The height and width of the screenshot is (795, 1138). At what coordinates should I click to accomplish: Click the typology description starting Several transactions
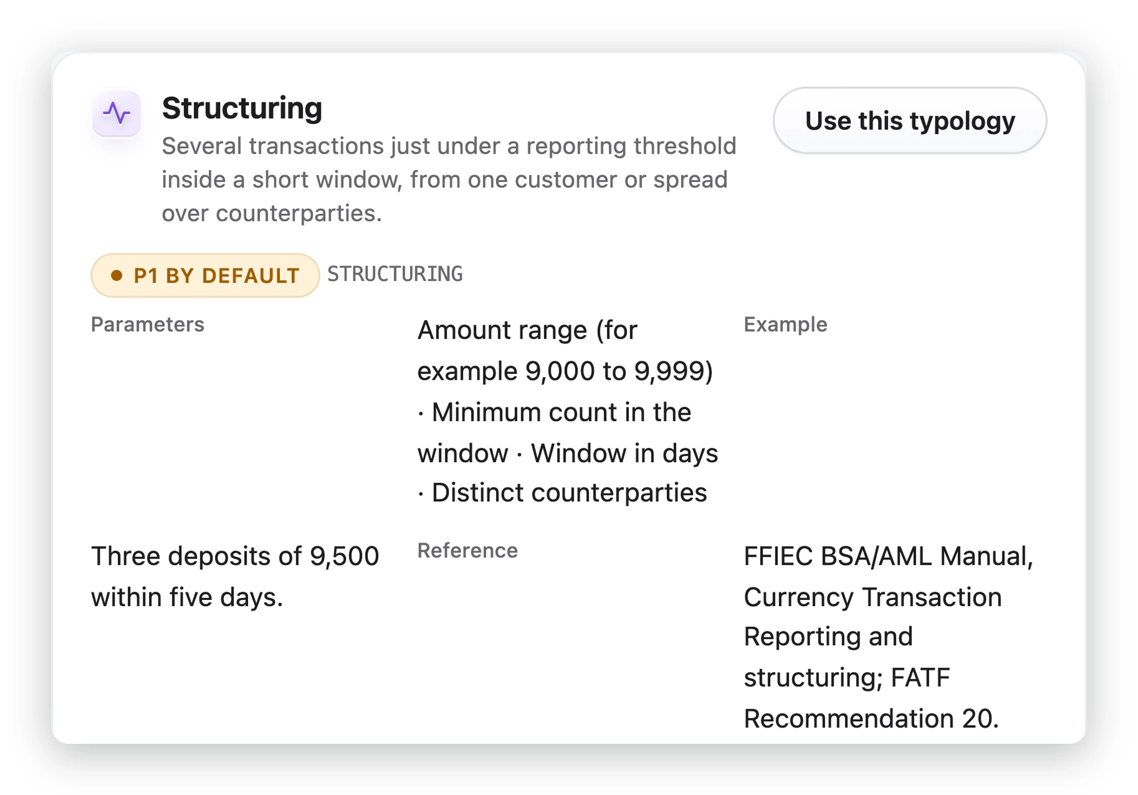[x=449, y=180]
